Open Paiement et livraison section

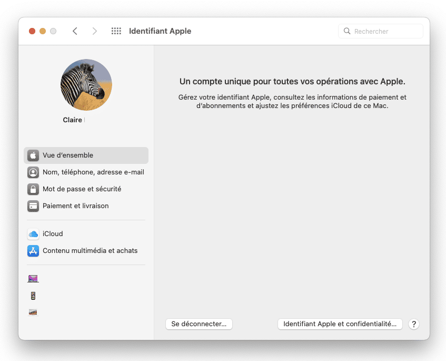coord(86,206)
